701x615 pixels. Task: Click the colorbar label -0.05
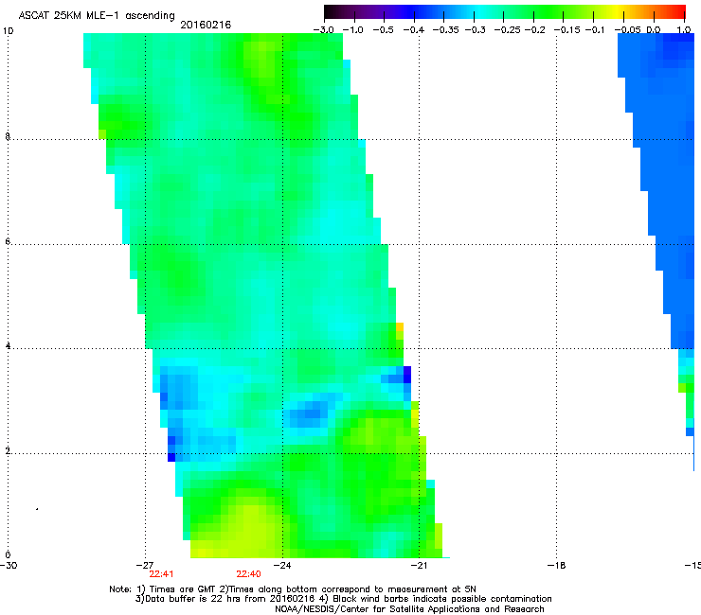[627, 30]
